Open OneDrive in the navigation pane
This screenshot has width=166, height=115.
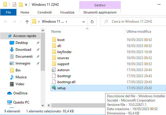coord(20,93)
